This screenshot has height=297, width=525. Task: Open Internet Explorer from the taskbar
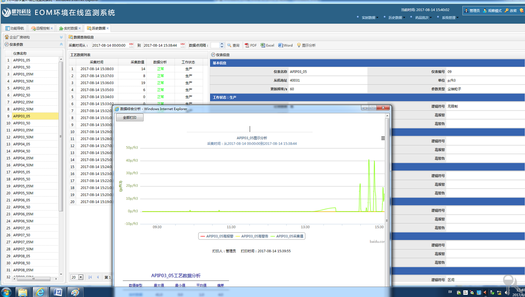click(40, 292)
